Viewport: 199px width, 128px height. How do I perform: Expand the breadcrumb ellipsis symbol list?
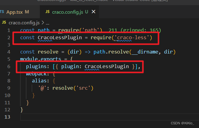[48, 23]
